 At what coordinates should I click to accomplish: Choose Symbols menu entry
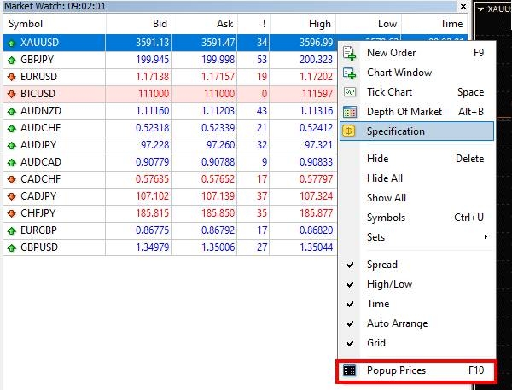[386, 218]
